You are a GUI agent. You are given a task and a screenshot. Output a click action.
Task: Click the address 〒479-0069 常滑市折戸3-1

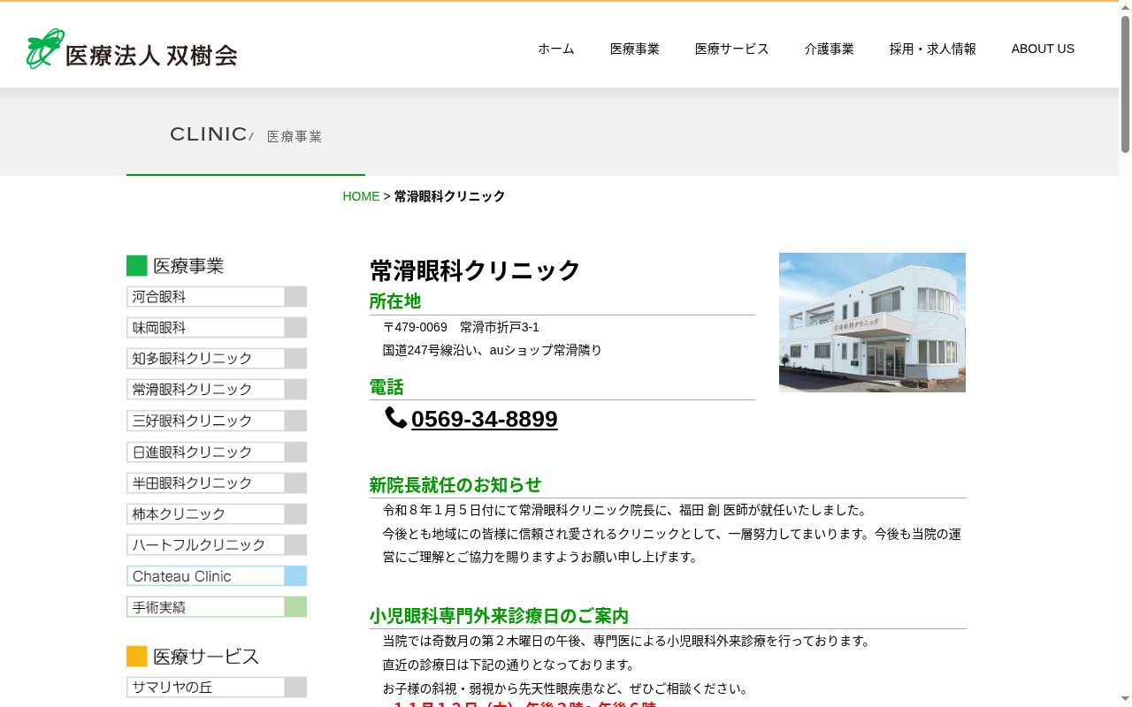461,327
